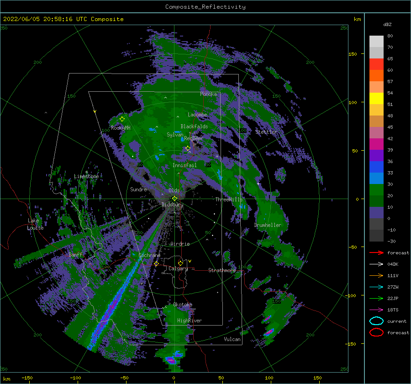411x384 pixels.
Task: Click the 20 dBZ green color swatch
Action: point(376,189)
